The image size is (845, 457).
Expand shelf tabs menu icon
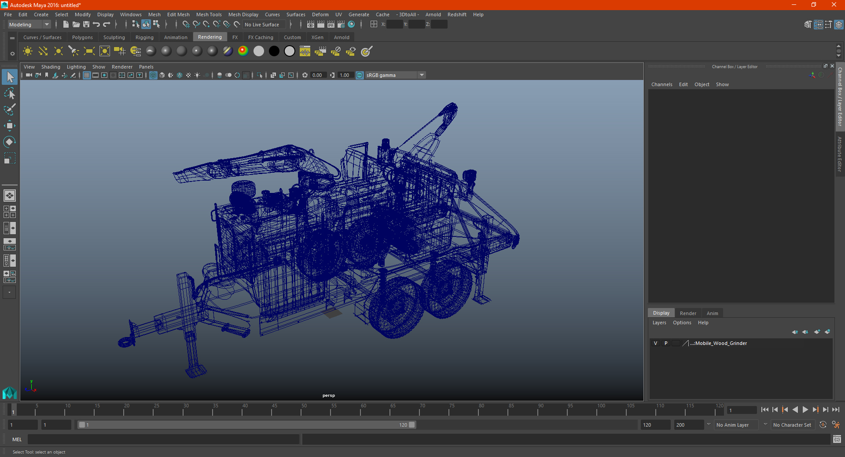coord(12,38)
